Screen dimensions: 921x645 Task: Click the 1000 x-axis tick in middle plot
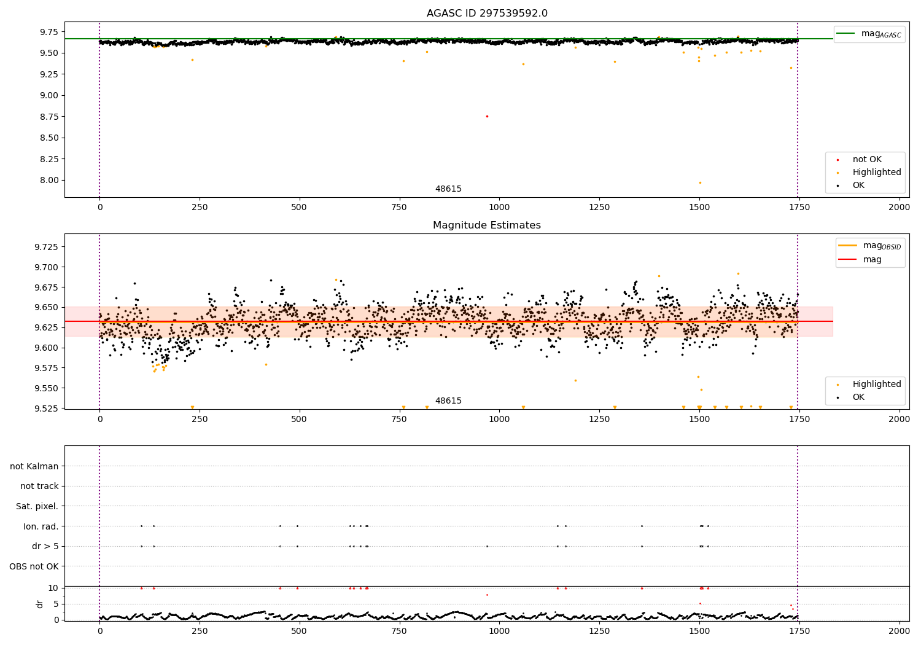[499, 420]
